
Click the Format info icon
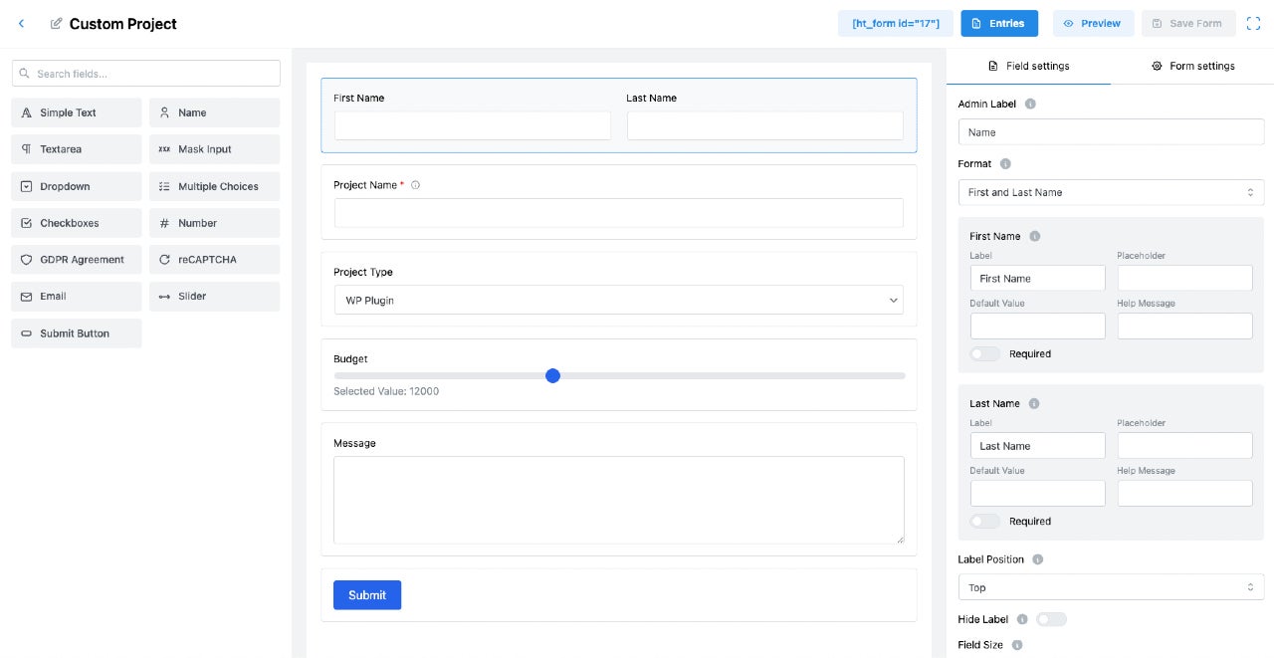click(x=1005, y=163)
